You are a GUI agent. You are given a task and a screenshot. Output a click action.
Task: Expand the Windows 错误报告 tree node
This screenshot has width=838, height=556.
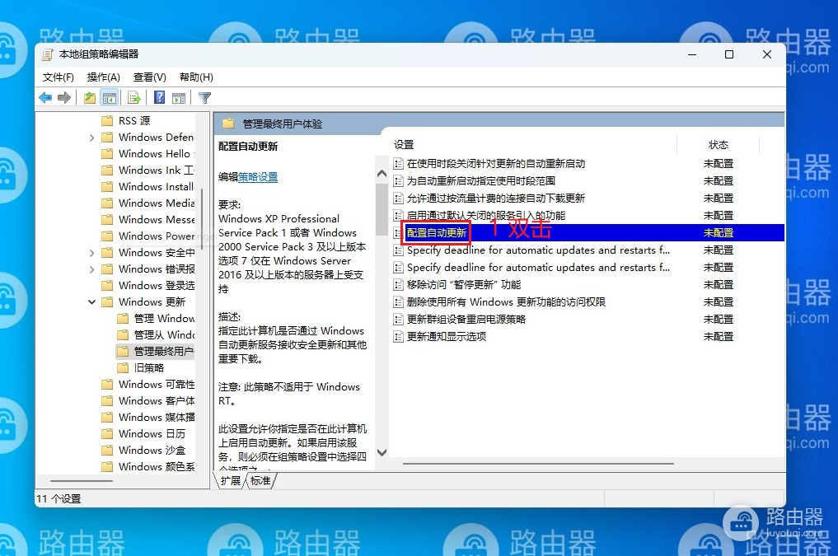[92, 269]
